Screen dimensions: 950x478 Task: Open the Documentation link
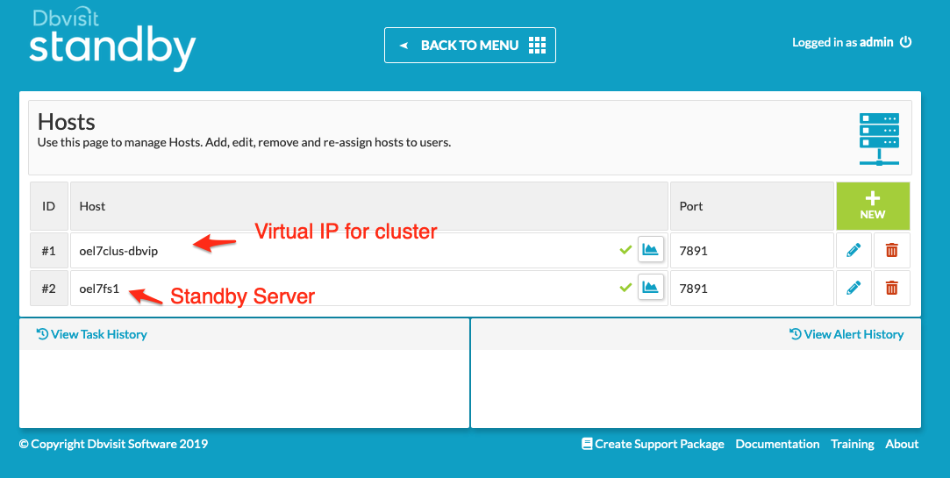pos(777,444)
